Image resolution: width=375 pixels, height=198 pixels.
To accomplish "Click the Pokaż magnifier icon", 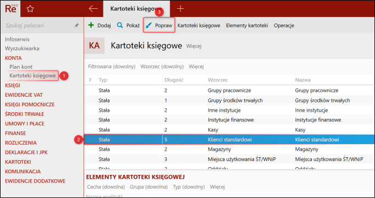I will (x=120, y=25).
